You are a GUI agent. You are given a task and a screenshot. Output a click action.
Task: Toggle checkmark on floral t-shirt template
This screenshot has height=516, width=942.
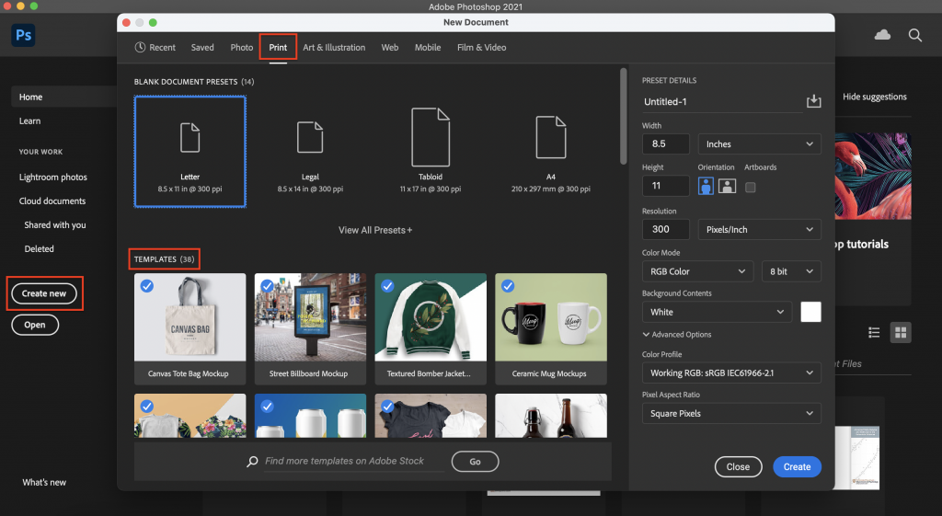tap(146, 406)
